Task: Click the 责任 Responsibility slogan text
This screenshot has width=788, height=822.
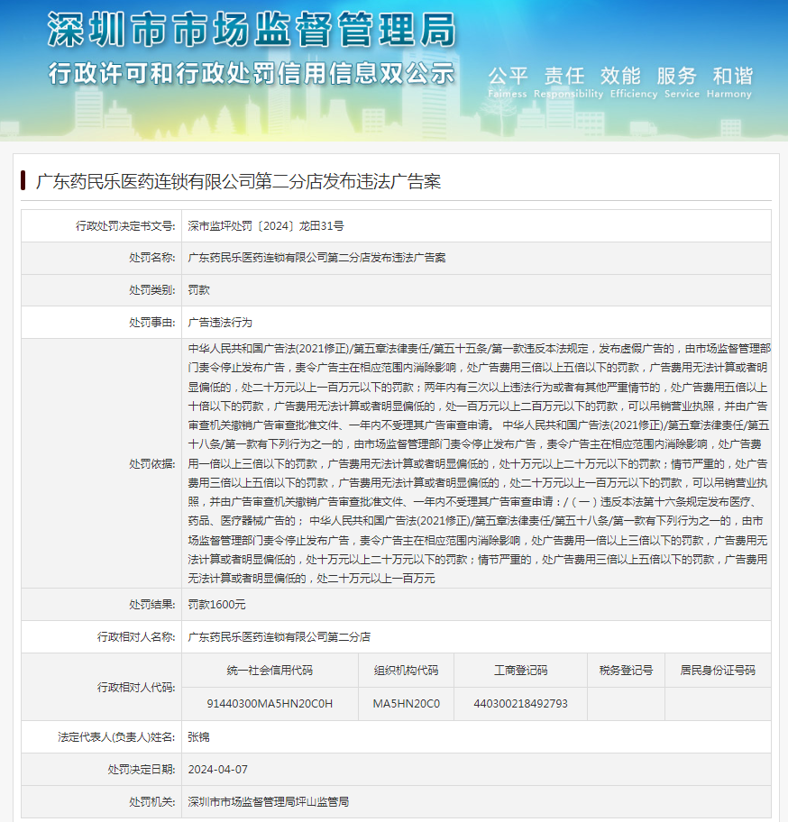Action: point(568,82)
